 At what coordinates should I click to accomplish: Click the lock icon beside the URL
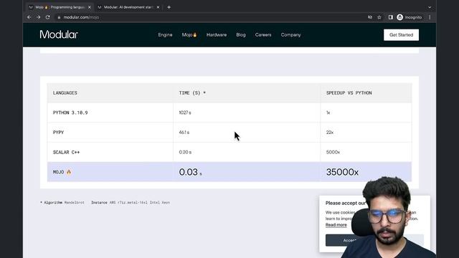[59, 17]
